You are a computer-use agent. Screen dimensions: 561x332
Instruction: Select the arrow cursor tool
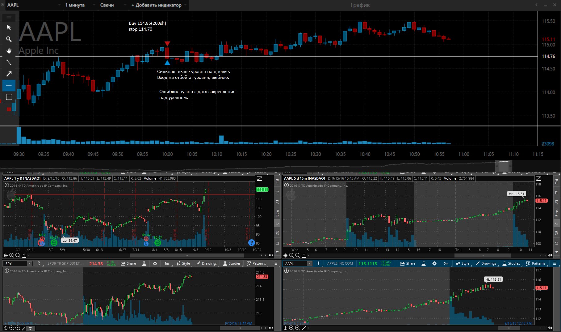click(x=9, y=28)
